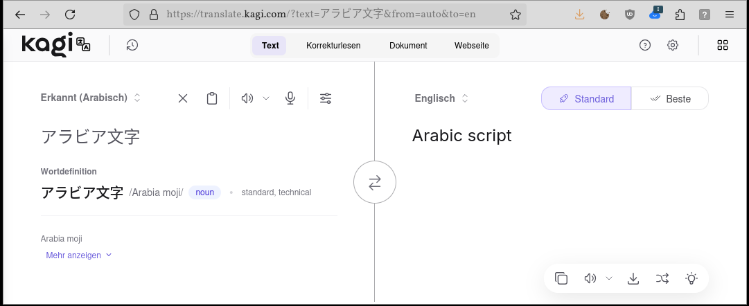
Task: Clear the source text with X icon
Action: point(183,98)
